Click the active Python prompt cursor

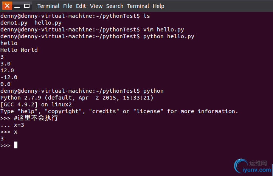(16, 145)
